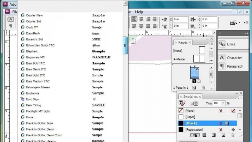This screenshot has height=142, width=252.
Task: Show all swatches button
Action: pos(195,135)
